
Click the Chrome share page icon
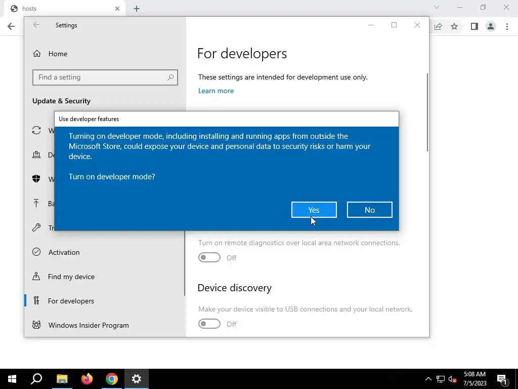438,26
